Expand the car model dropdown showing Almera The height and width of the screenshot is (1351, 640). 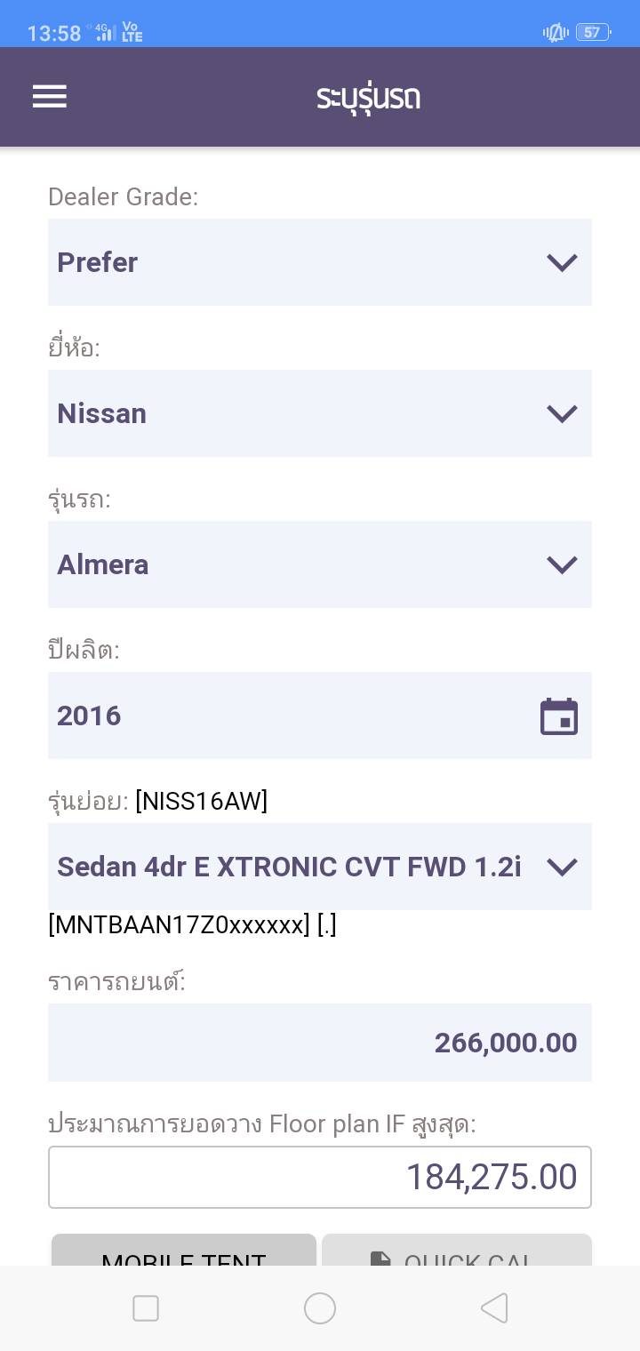tap(320, 564)
